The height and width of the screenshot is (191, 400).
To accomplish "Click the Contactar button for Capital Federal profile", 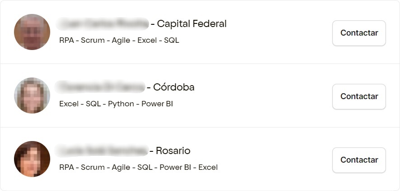I will [x=359, y=33].
